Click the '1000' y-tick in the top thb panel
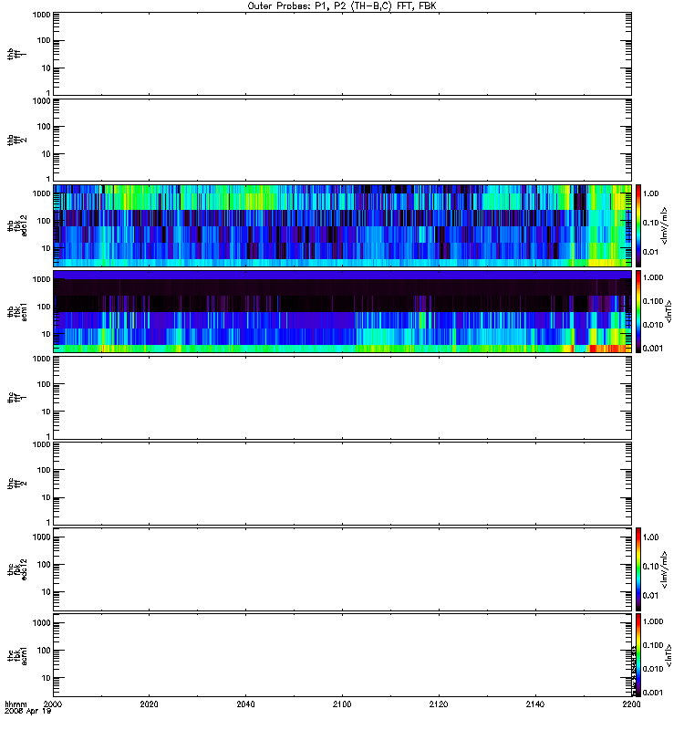This screenshot has height=730, width=684. point(41,15)
